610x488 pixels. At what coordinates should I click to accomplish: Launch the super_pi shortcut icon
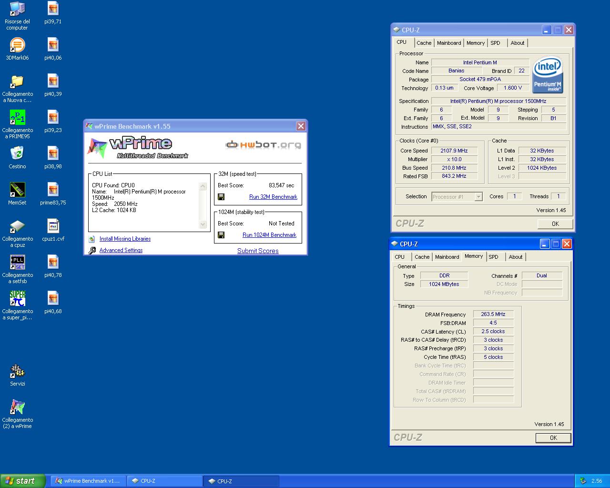(x=17, y=298)
